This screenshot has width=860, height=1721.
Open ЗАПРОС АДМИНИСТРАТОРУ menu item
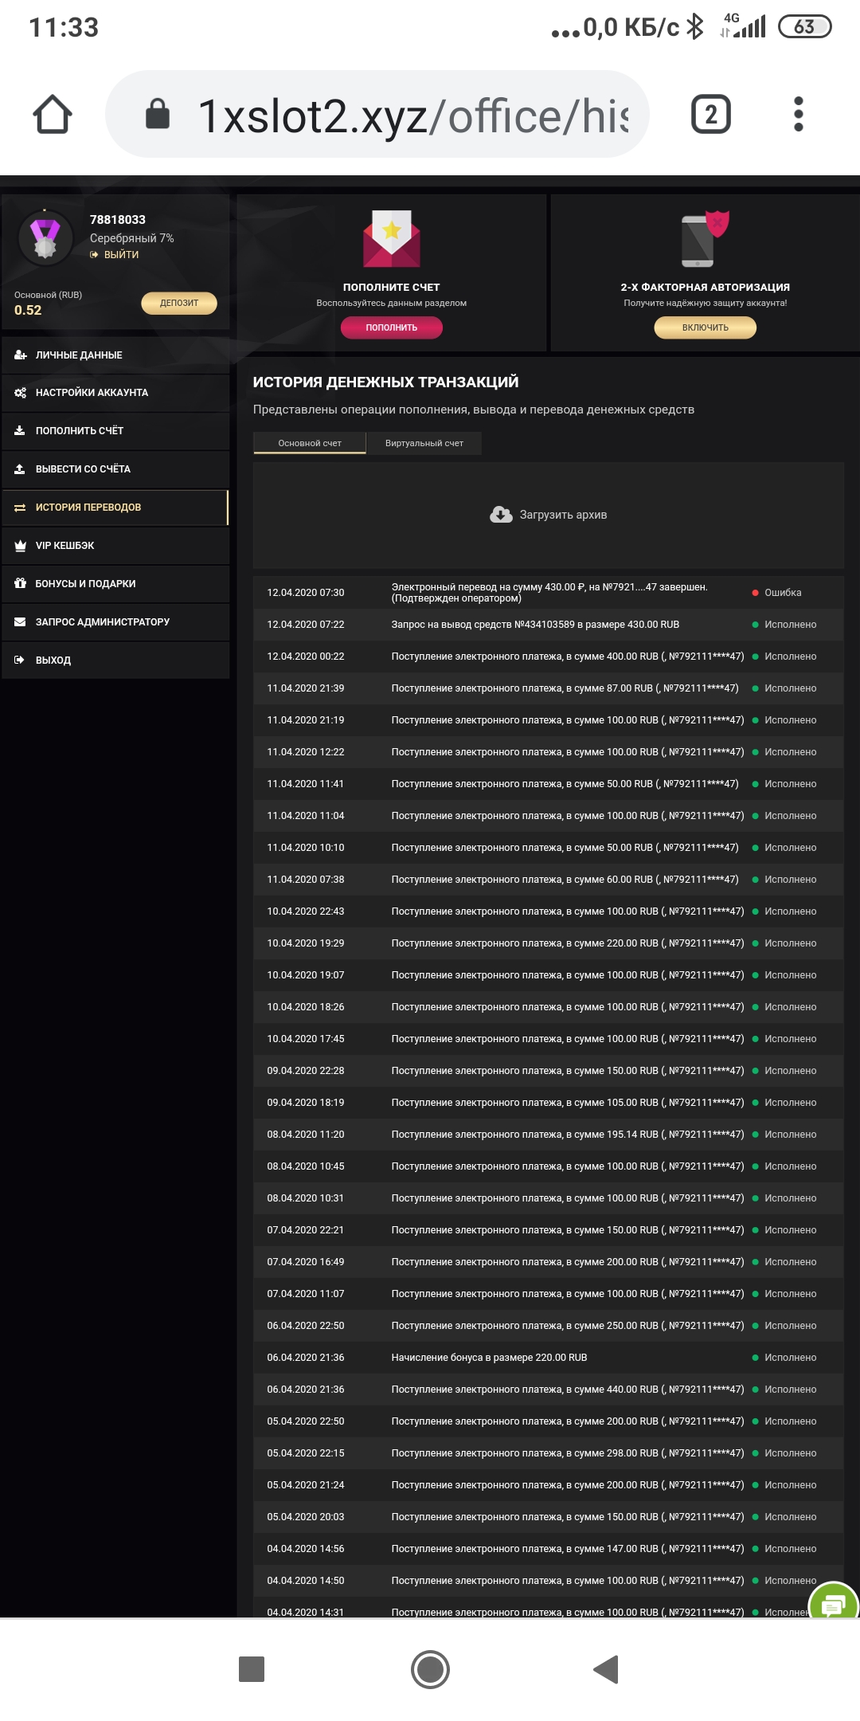(115, 622)
